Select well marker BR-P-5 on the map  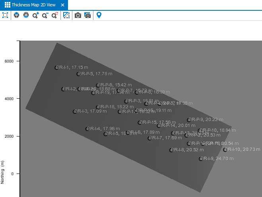[x=79, y=74]
